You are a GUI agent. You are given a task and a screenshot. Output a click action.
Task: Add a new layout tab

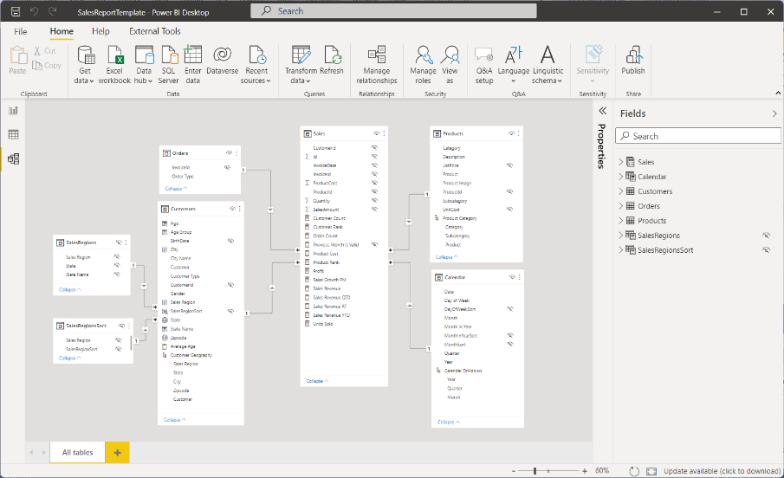(118, 452)
